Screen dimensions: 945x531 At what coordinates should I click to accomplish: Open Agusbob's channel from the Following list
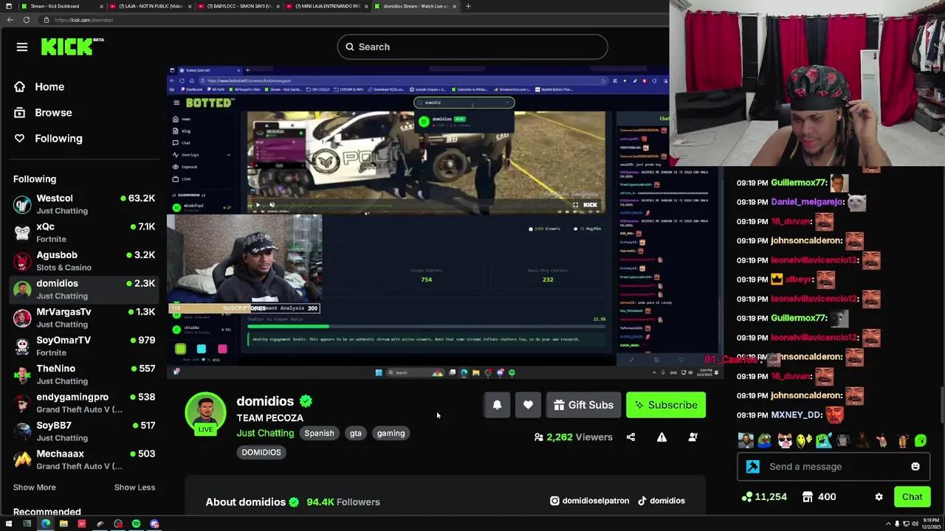pyautogui.click(x=84, y=261)
